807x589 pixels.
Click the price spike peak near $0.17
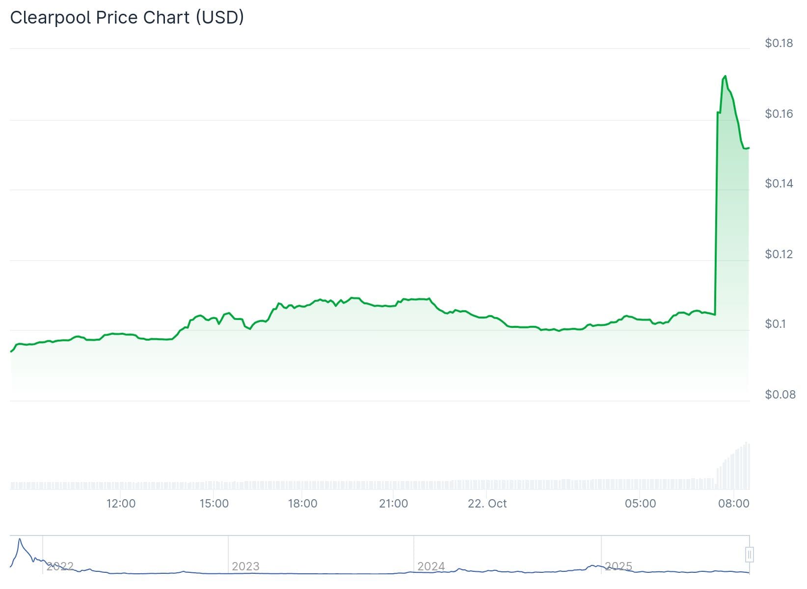(x=725, y=76)
